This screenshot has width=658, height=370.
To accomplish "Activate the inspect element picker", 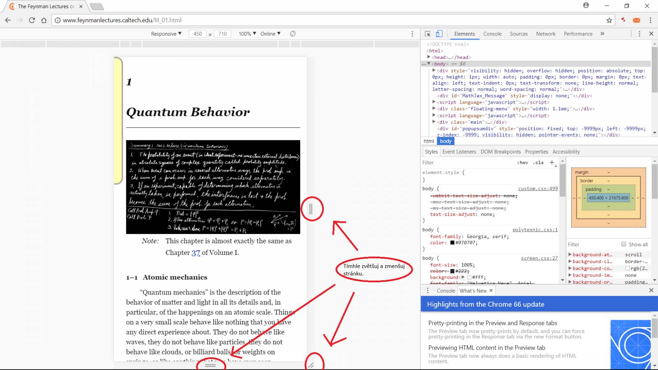I will 428,34.
